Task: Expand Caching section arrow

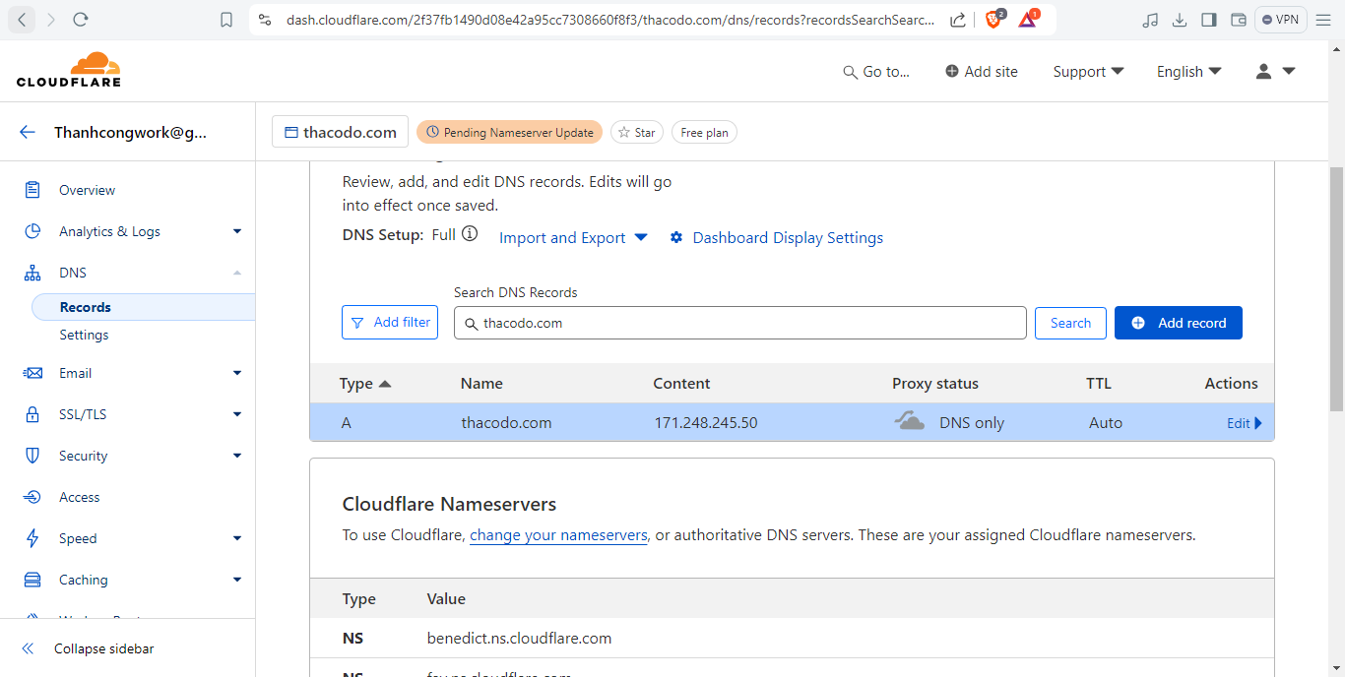Action: click(236, 580)
